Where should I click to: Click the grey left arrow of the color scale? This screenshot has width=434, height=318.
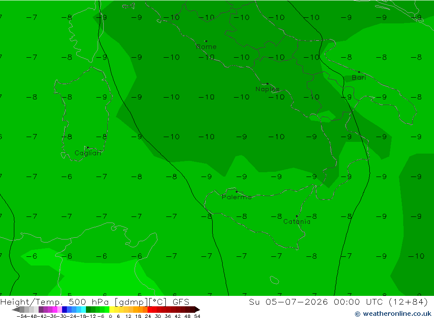16,309
